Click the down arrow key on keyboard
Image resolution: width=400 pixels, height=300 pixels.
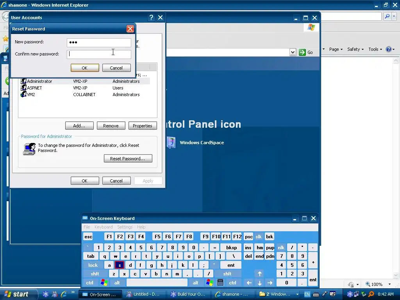tap(260, 283)
